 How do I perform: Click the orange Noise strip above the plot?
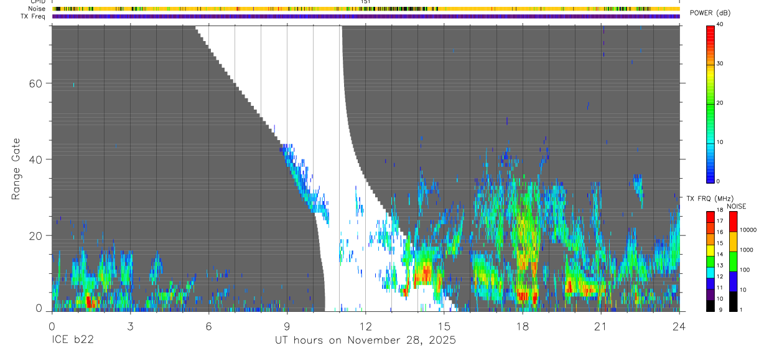[366, 9]
